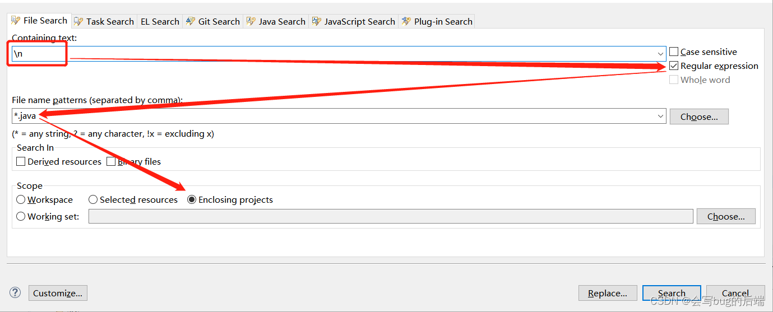The width and height of the screenshot is (773, 312).
Task: Expand the Containing text dropdown arrow
Action: [x=660, y=54]
